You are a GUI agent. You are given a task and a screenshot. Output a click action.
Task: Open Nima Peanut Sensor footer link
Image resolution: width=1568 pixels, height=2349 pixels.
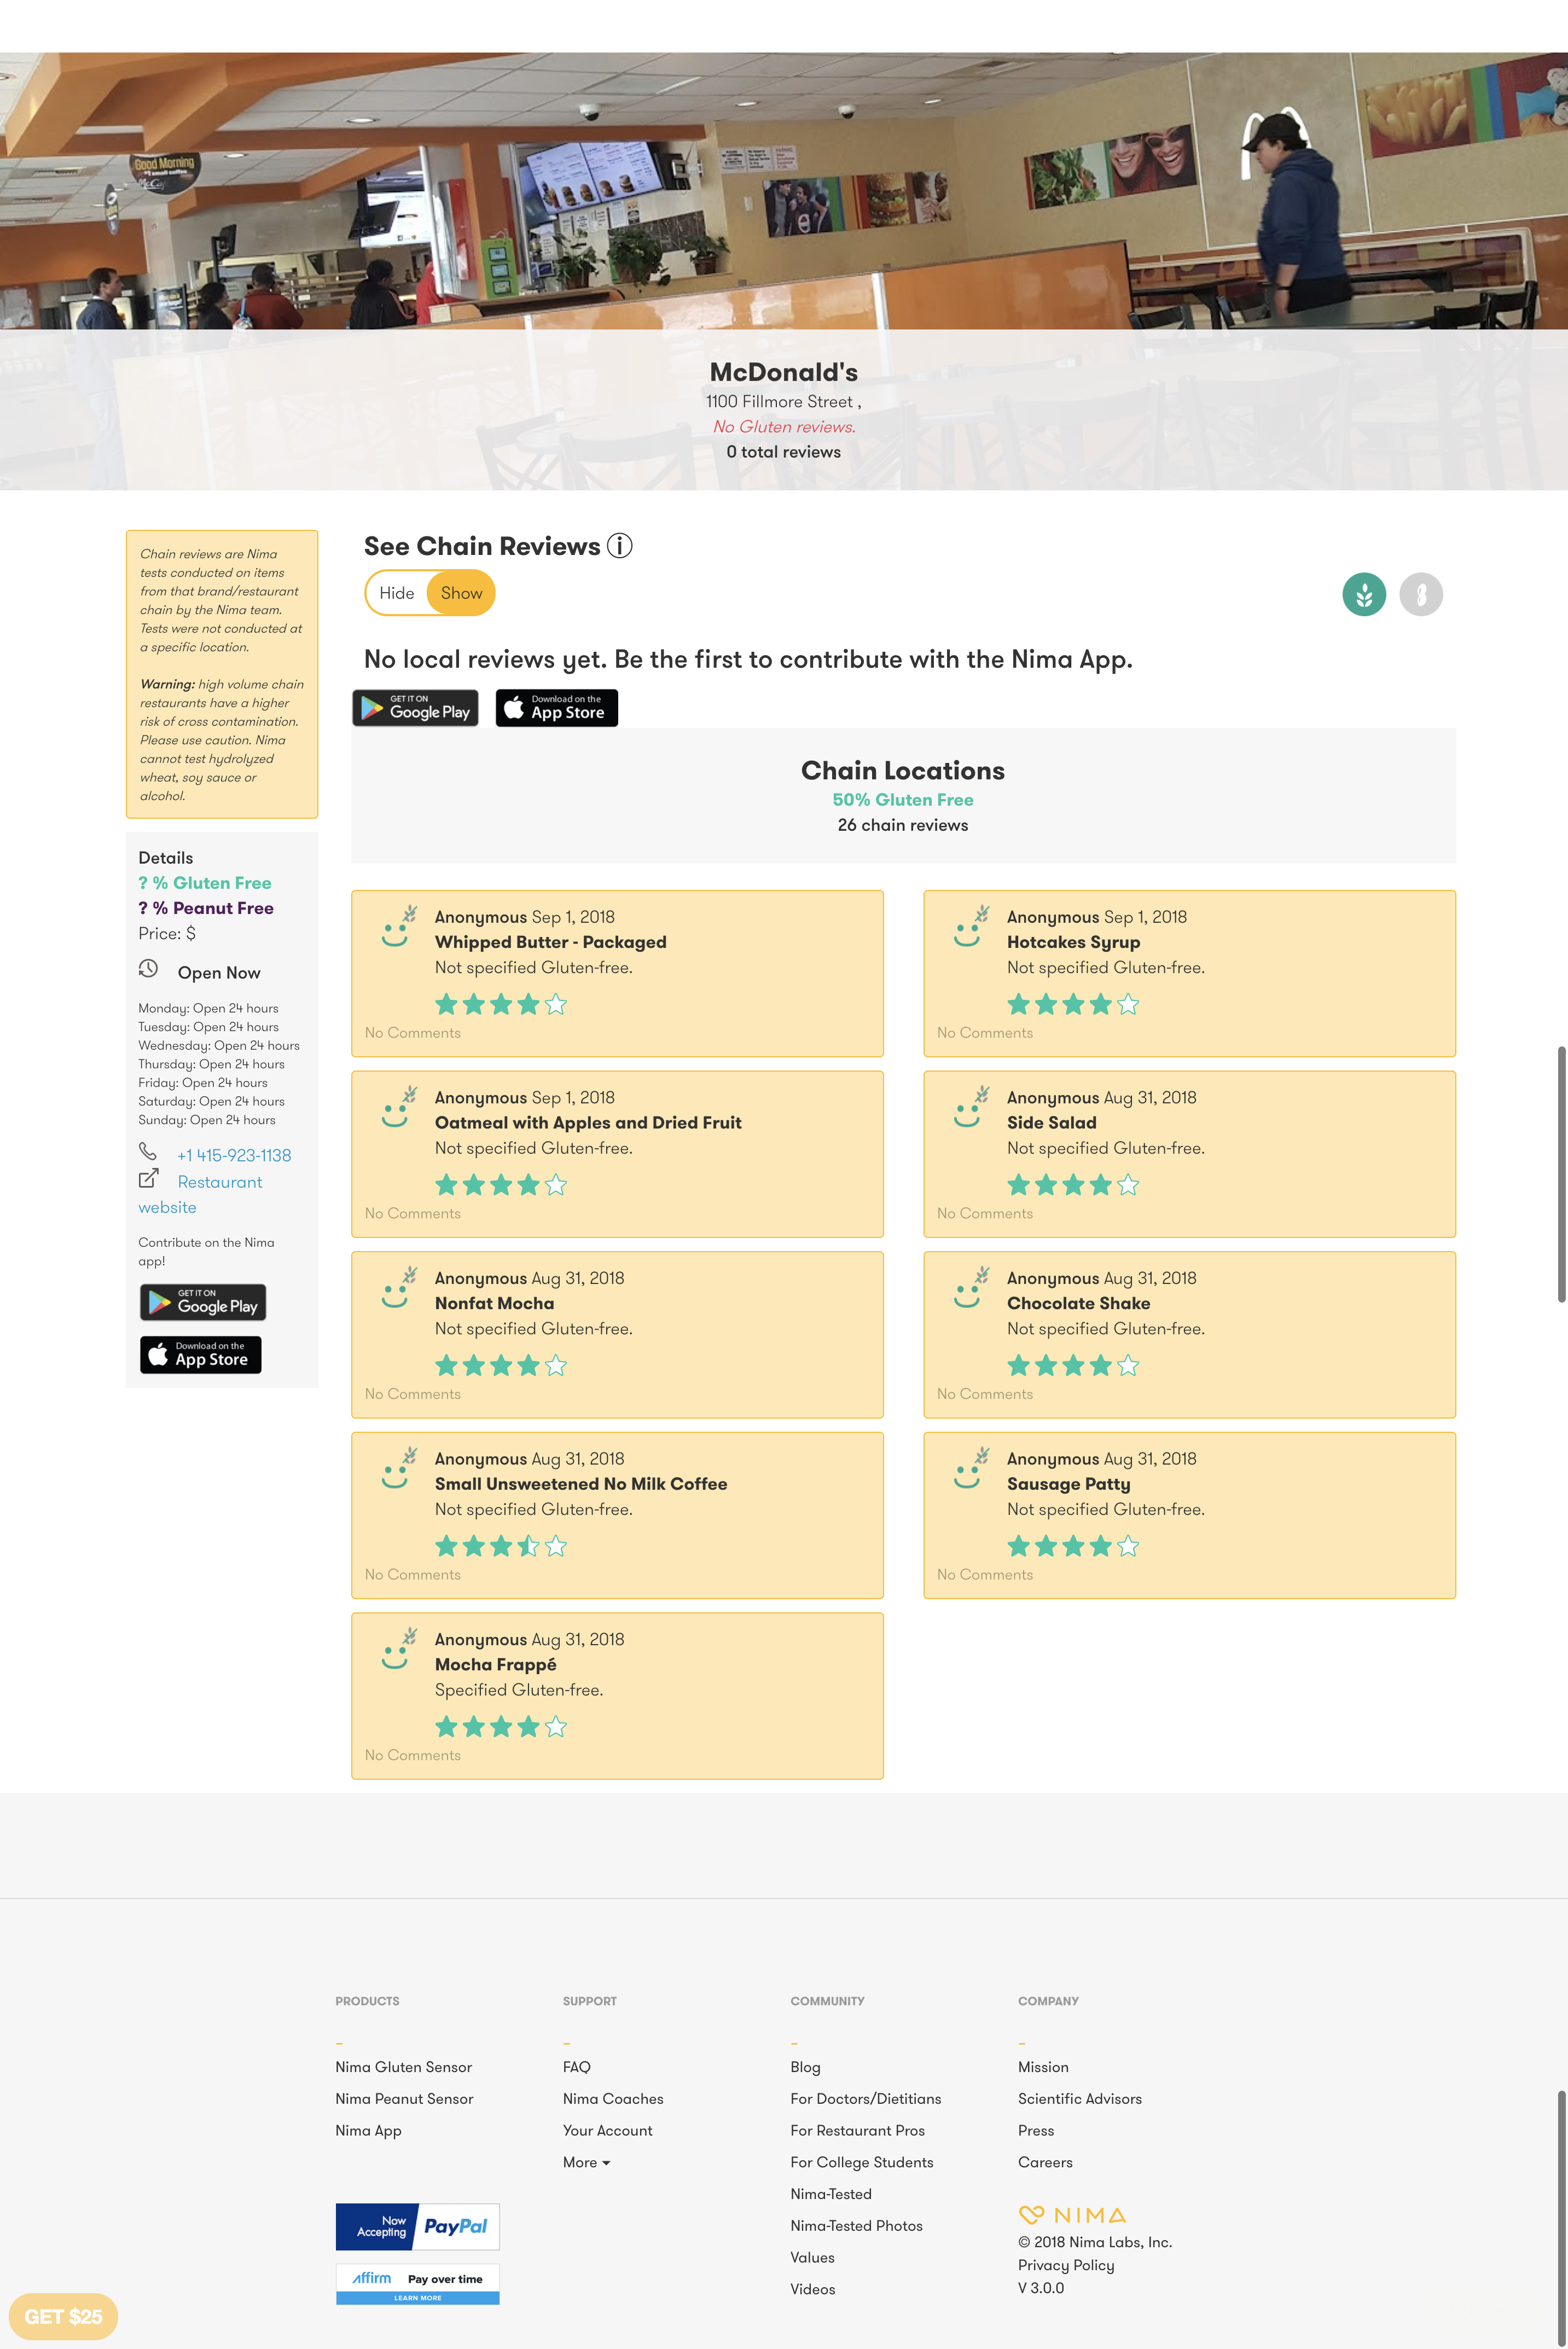(x=404, y=2099)
